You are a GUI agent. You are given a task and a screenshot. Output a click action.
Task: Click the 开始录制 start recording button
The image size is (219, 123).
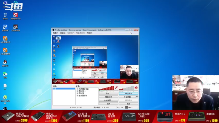(127, 97)
